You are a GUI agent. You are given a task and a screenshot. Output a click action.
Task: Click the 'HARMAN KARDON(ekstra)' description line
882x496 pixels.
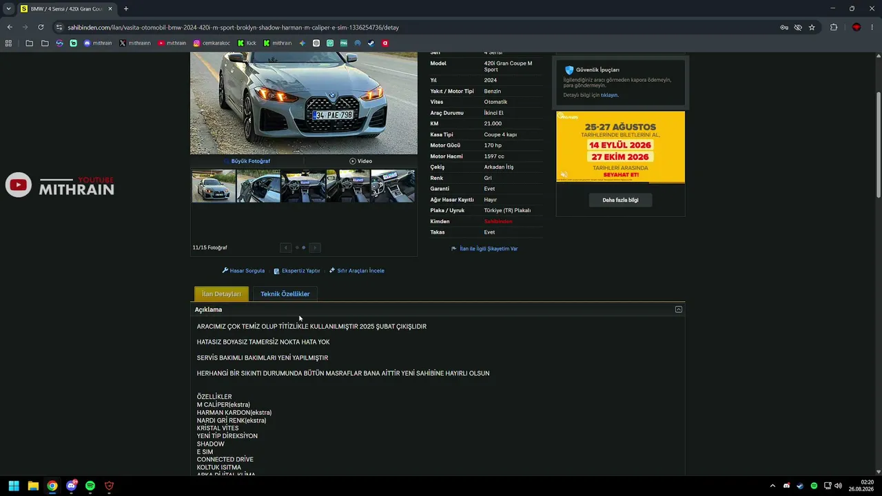(x=234, y=413)
